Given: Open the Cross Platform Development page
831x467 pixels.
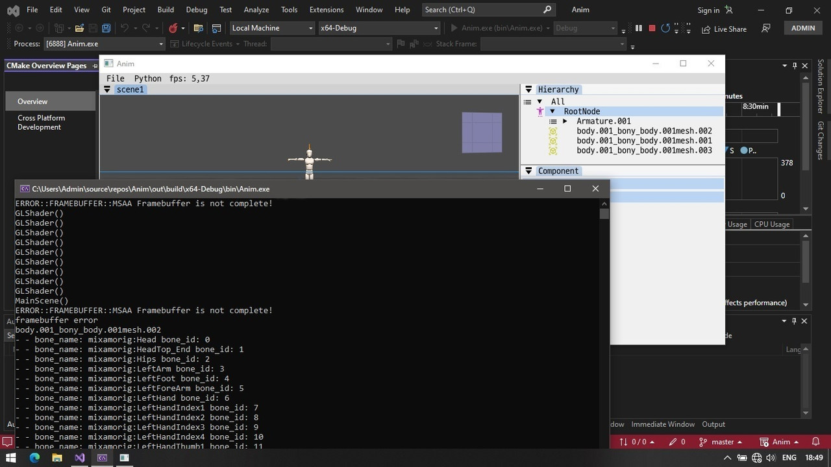Looking at the screenshot, I should pos(41,123).
